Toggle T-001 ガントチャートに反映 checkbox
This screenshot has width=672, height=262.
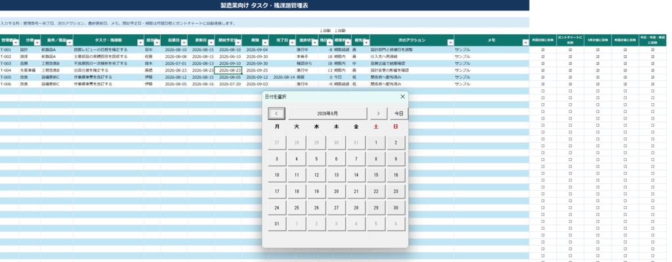(x=570, y=50)
